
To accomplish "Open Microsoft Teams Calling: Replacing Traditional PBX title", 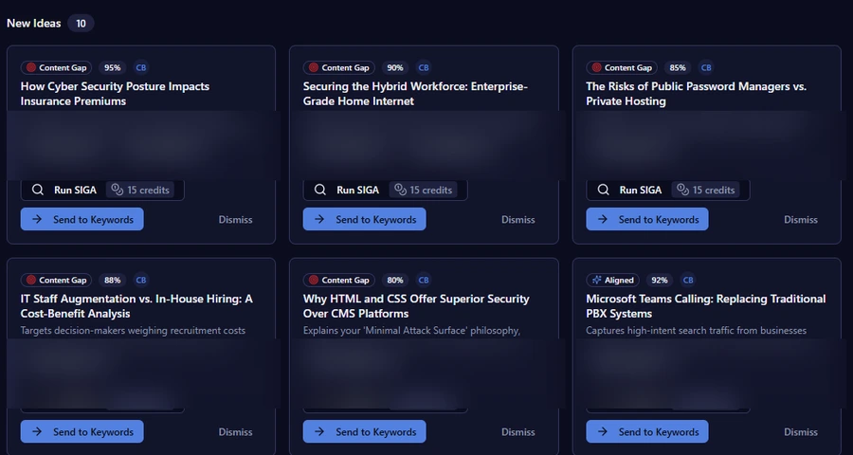I will pyautogui.click(x=705, y=306).
